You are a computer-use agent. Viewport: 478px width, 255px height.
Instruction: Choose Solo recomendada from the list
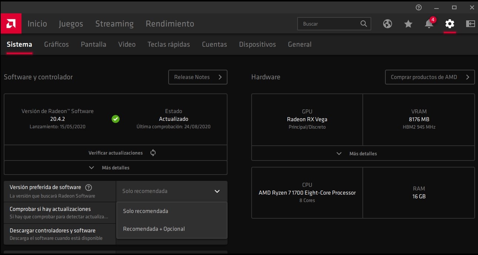[172, 211]
